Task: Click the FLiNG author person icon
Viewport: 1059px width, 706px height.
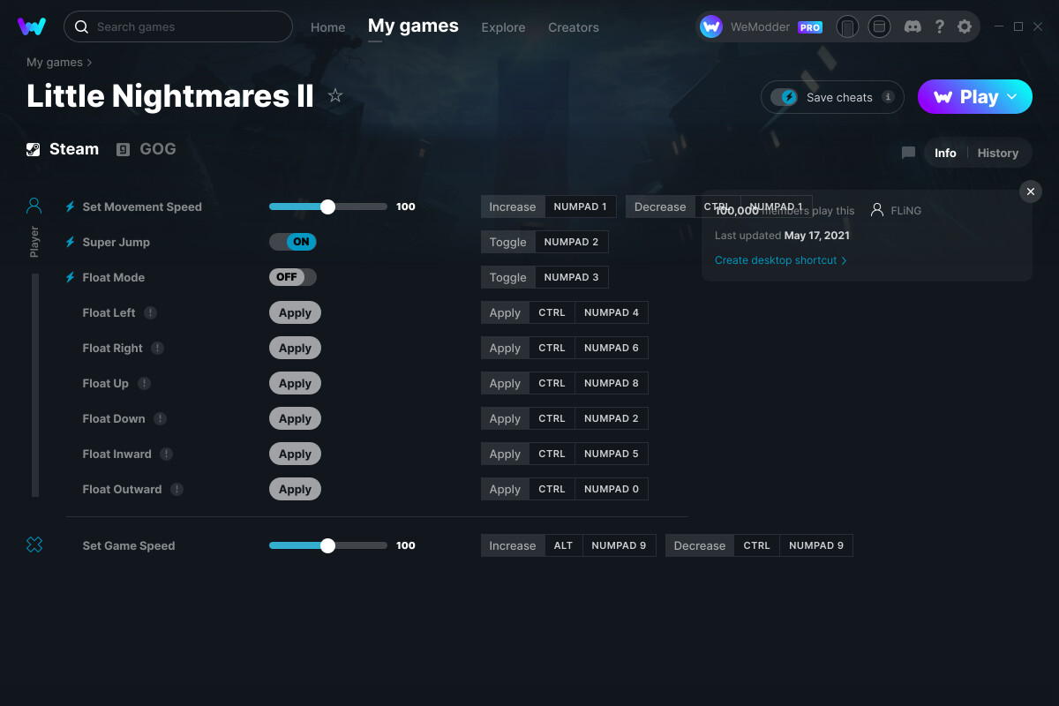Action: coord(877,210)
